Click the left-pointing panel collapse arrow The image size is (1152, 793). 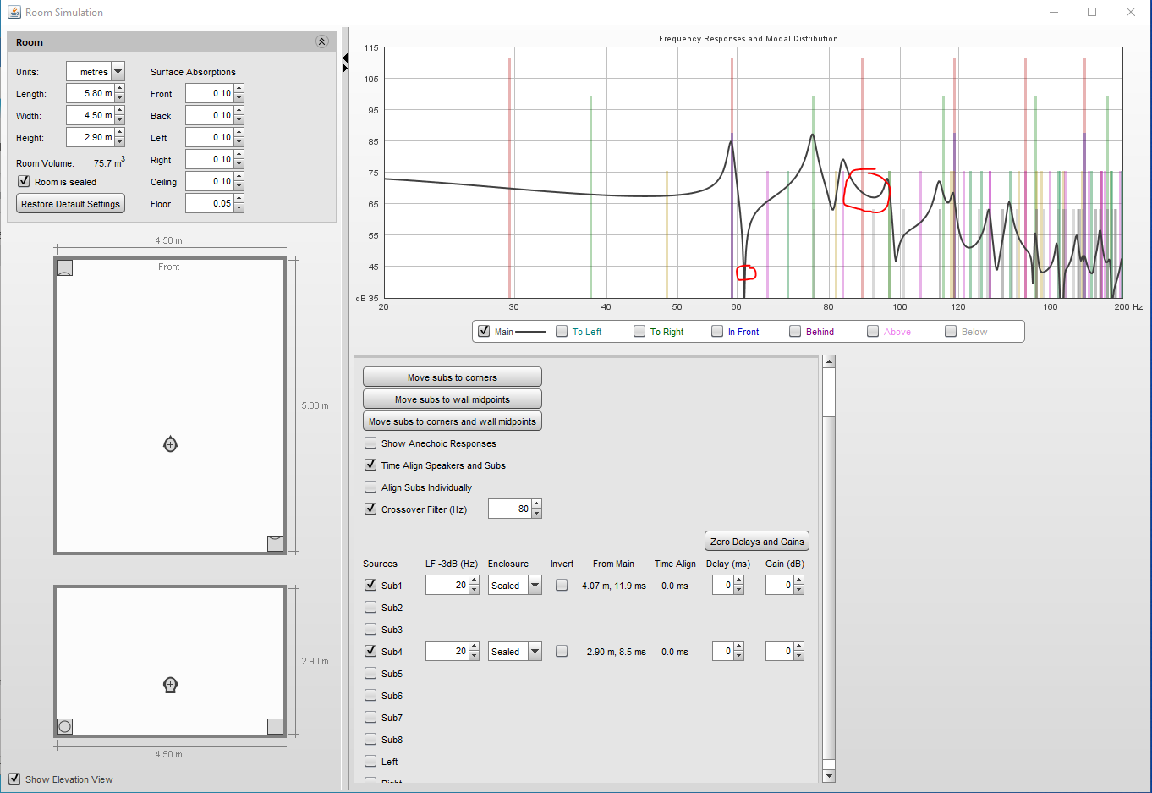point(345,58)
